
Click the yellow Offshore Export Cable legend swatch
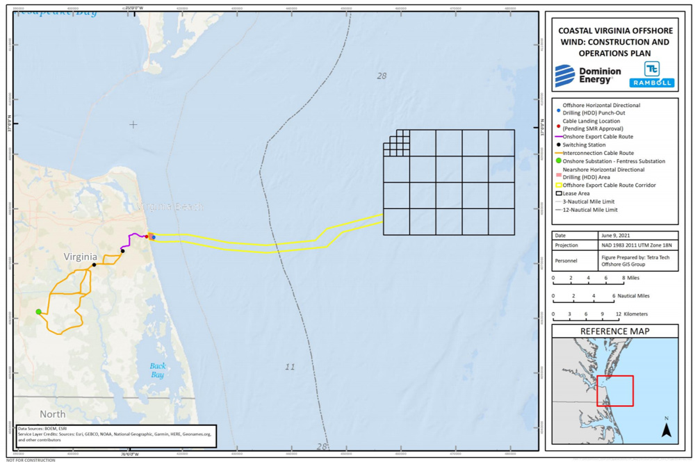point(558,185)
